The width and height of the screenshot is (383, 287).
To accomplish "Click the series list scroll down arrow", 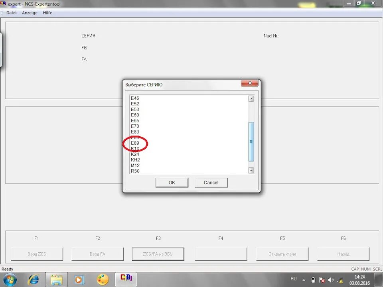I will click(251, 170).
